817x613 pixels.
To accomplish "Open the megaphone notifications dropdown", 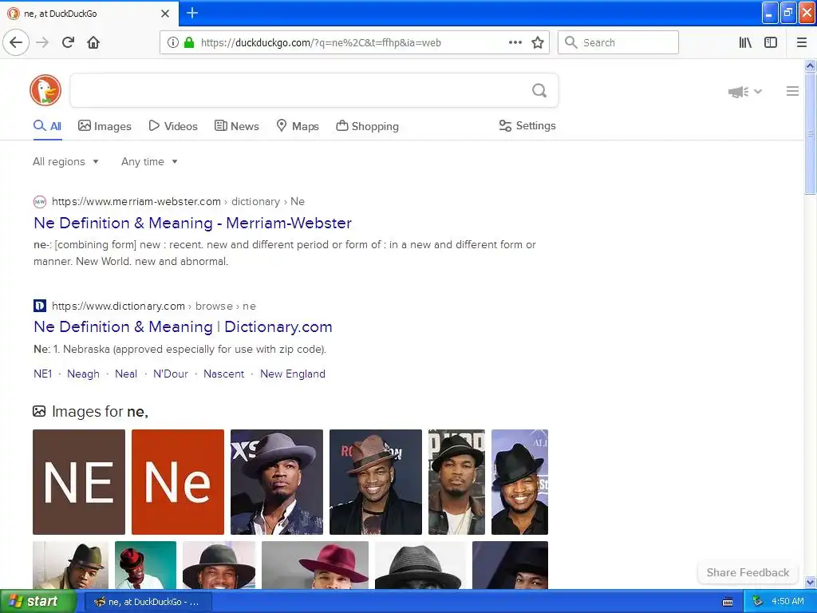I will coord(744,92).
